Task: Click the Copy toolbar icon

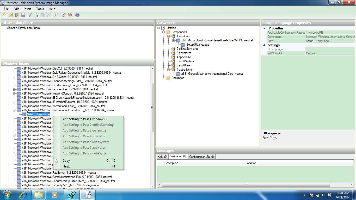Action: [x=36, y=15]
